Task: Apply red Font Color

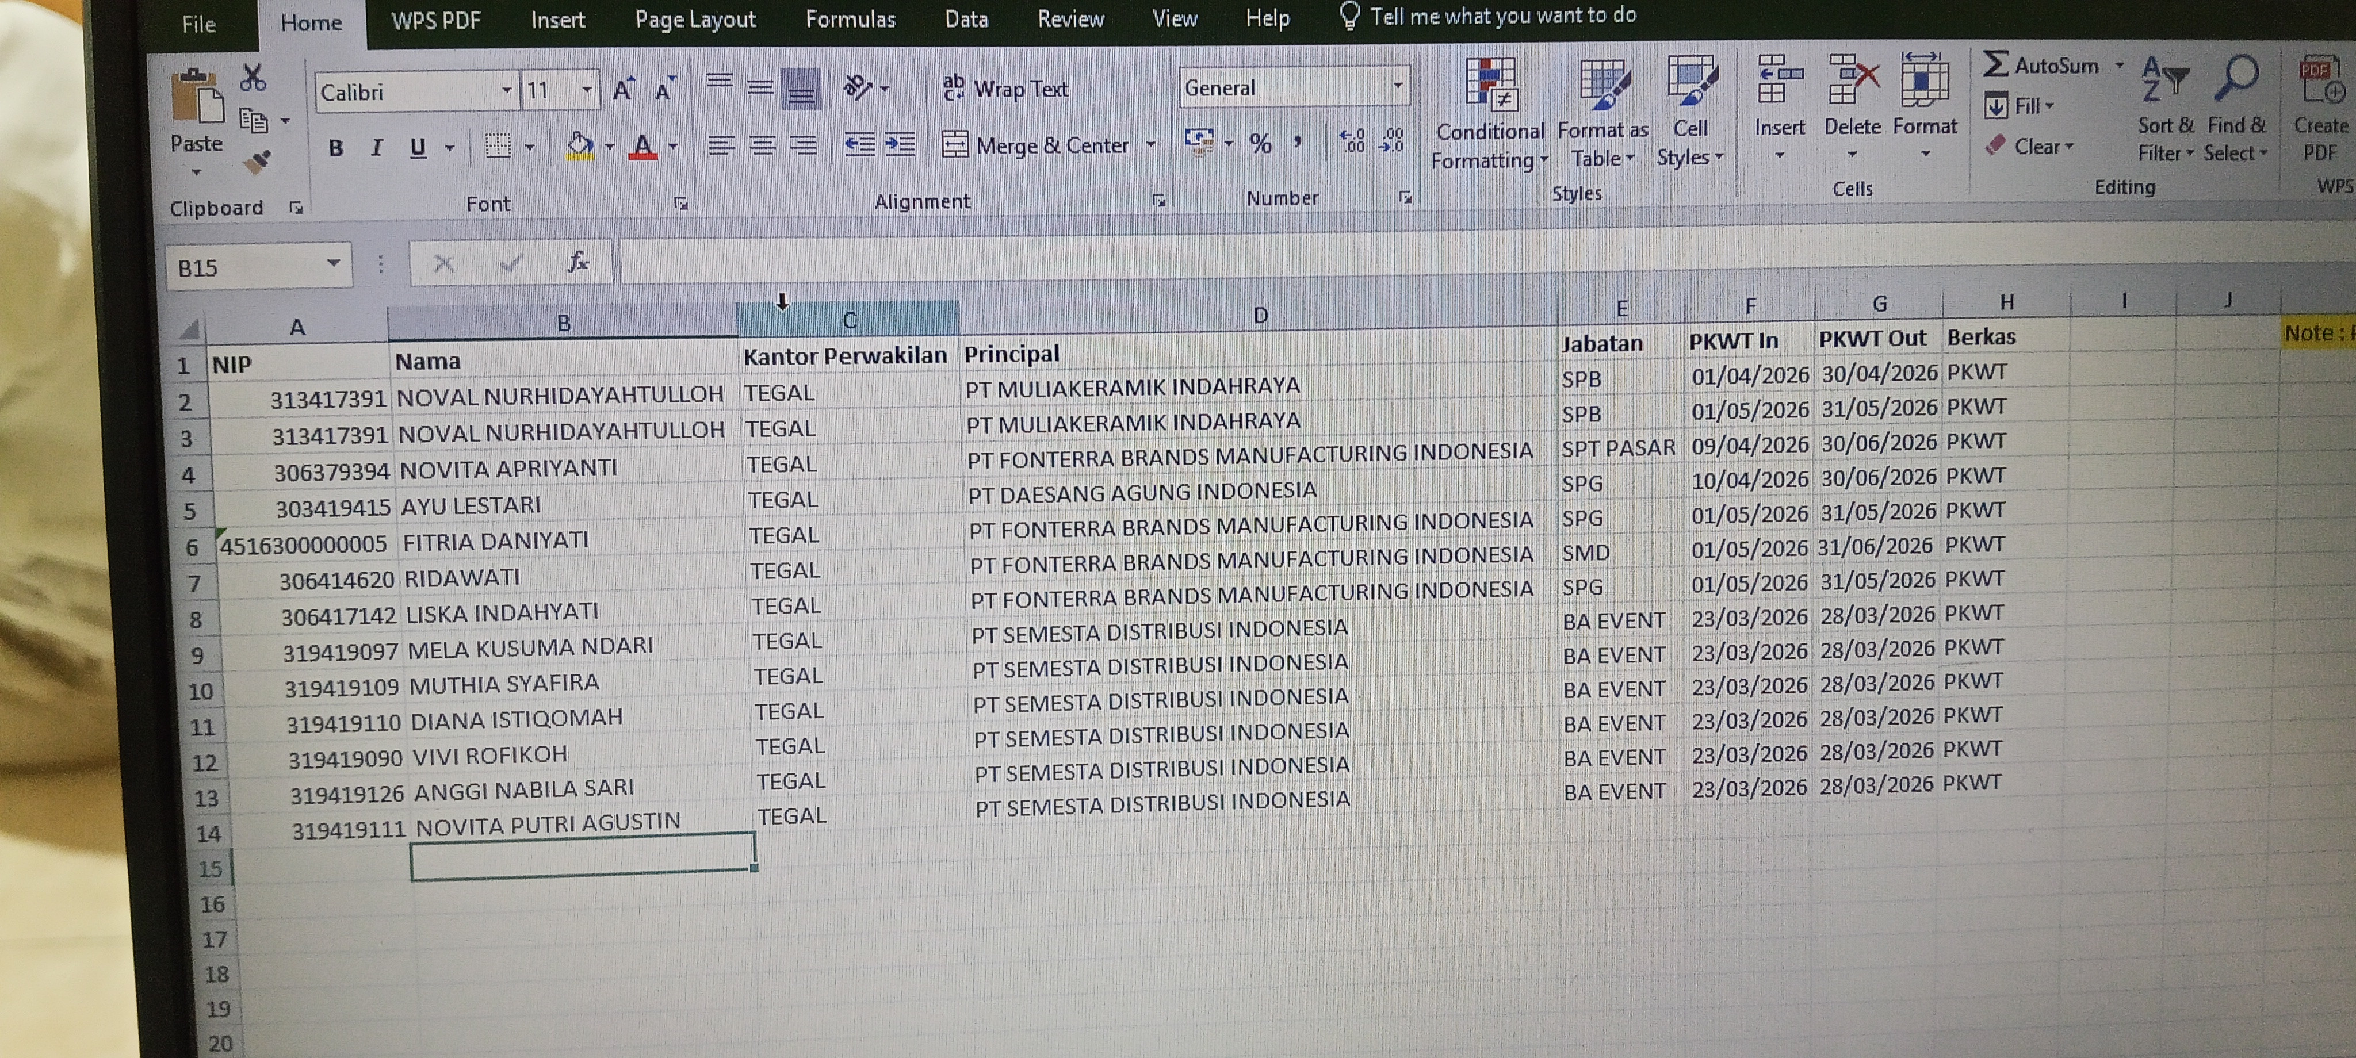Action: click(644, 146)
